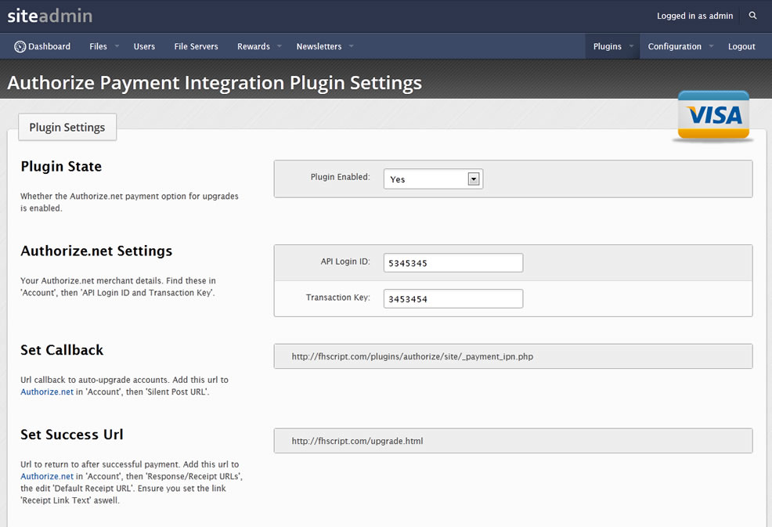Open the Newsletters menu
Image resolution: width=772 pixels, height=527 pixels.
click(x=319, y=46)
